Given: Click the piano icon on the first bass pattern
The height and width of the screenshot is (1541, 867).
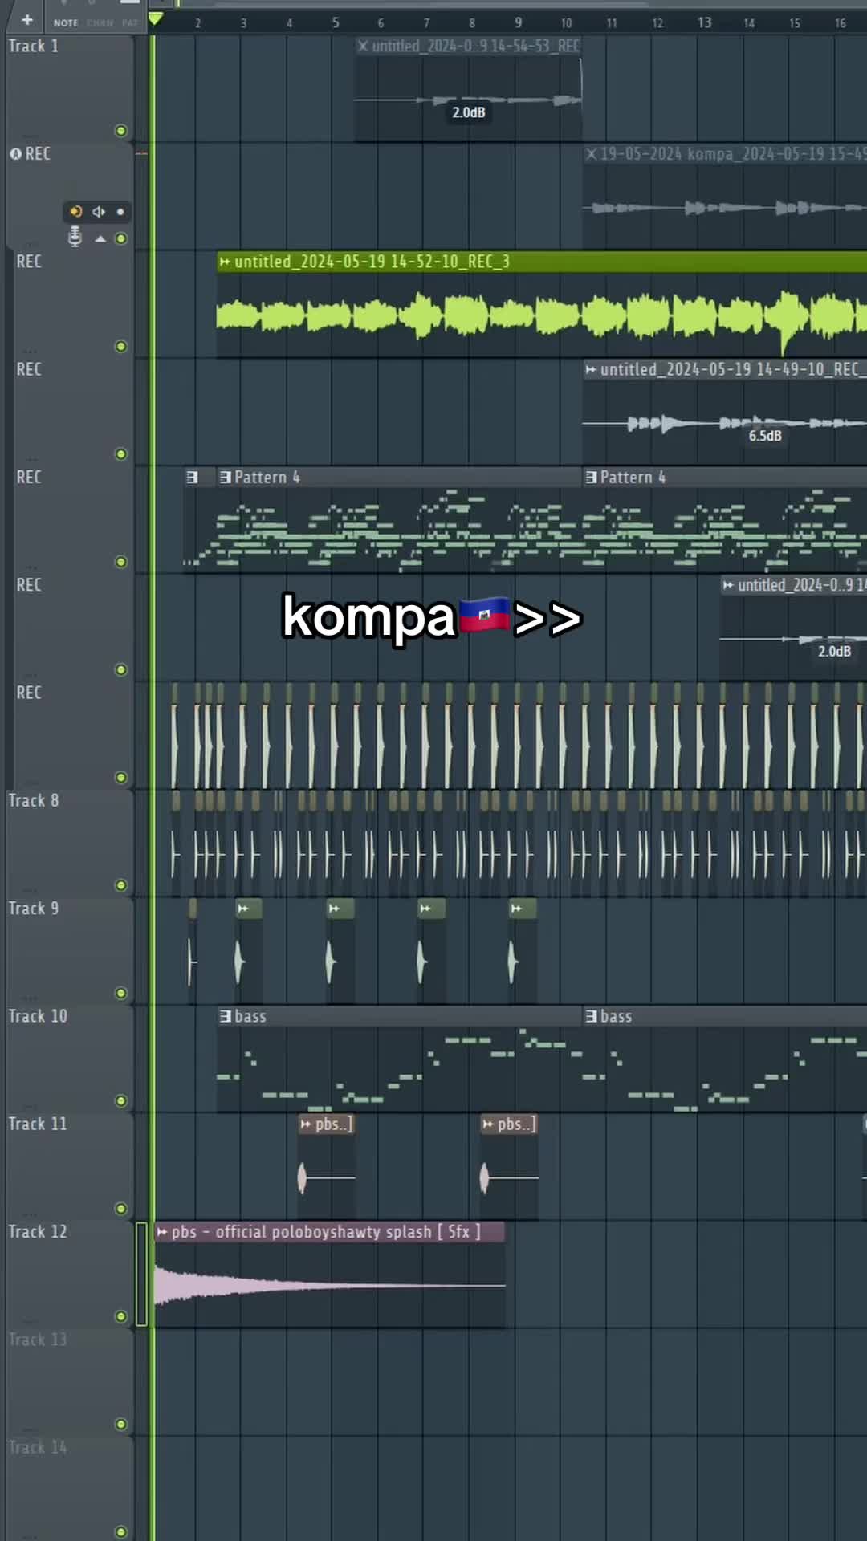Looking at the screenshot, I should (226, 1017).
